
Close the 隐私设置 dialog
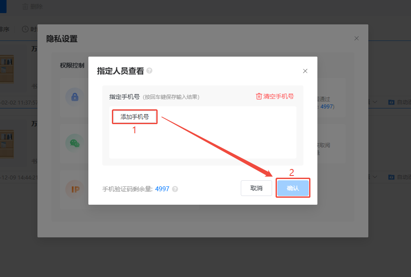tap(357, 38)
